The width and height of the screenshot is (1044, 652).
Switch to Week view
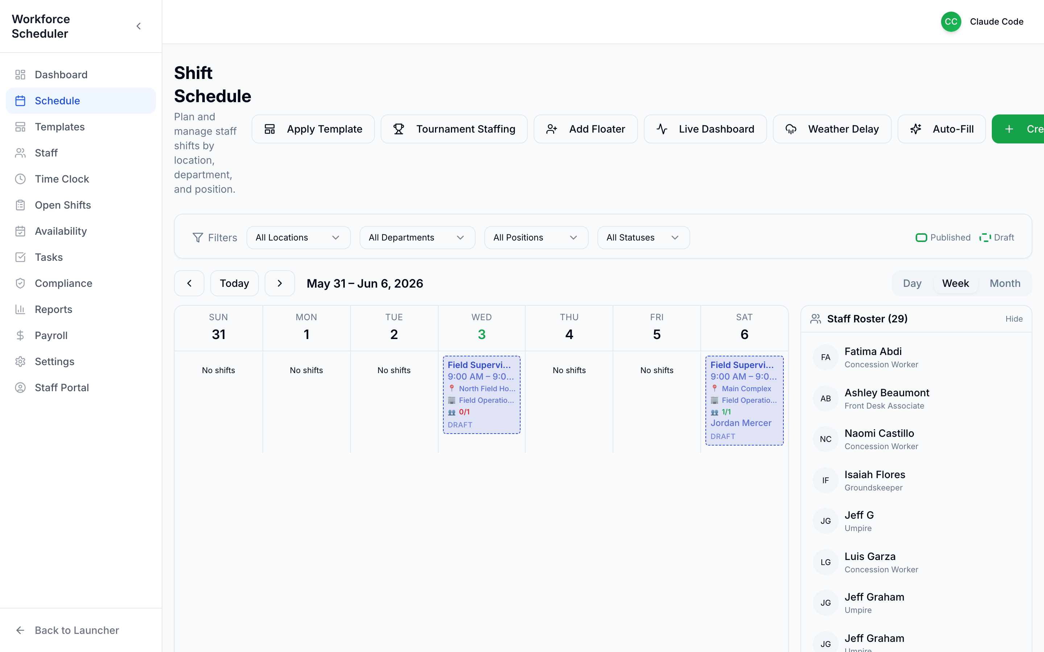click(955, 283)
